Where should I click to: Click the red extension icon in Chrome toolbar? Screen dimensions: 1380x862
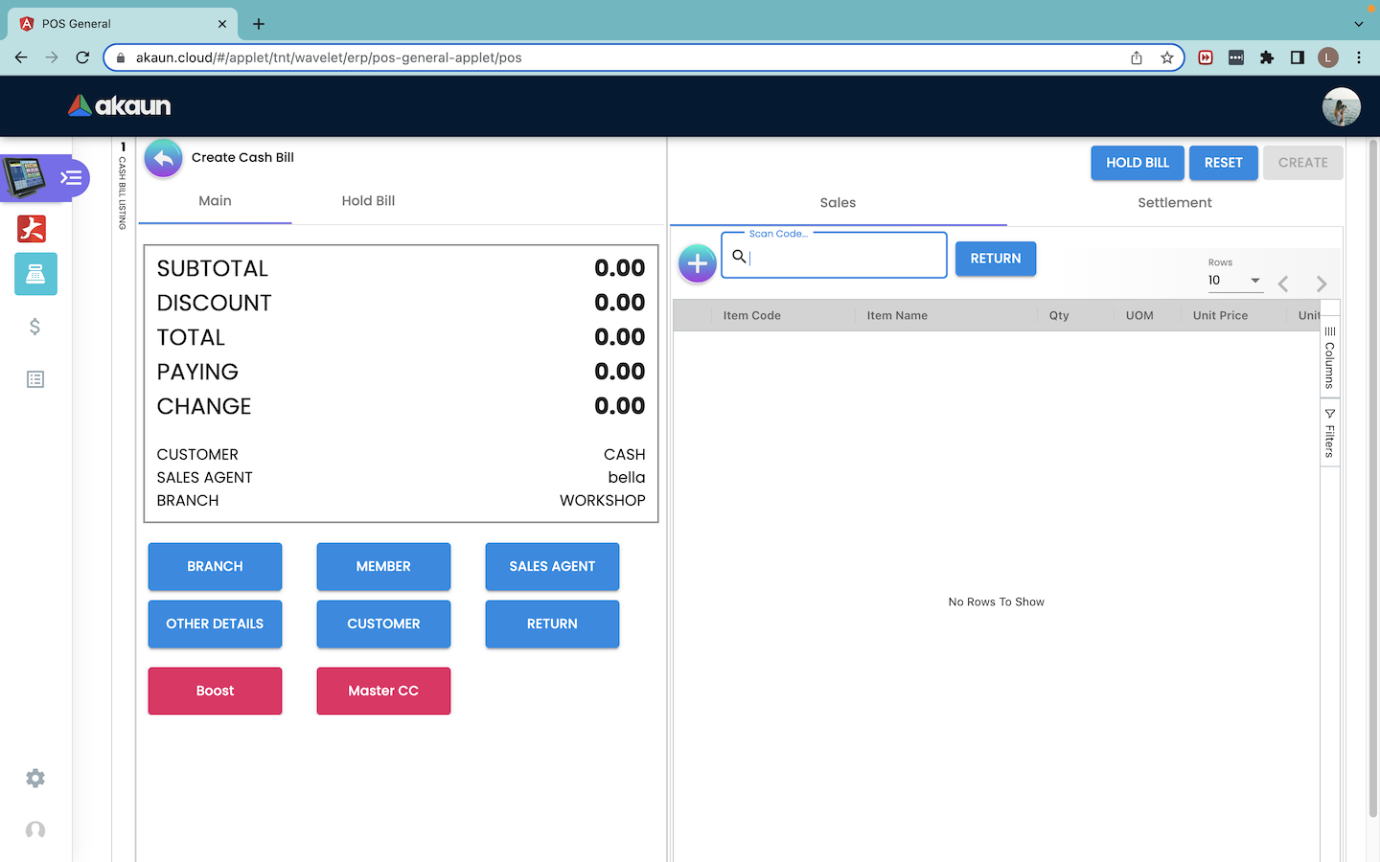(x=1206, y=57)
